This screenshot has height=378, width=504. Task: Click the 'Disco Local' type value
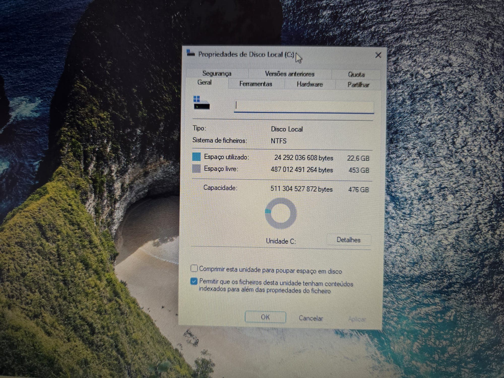point(287,129)
